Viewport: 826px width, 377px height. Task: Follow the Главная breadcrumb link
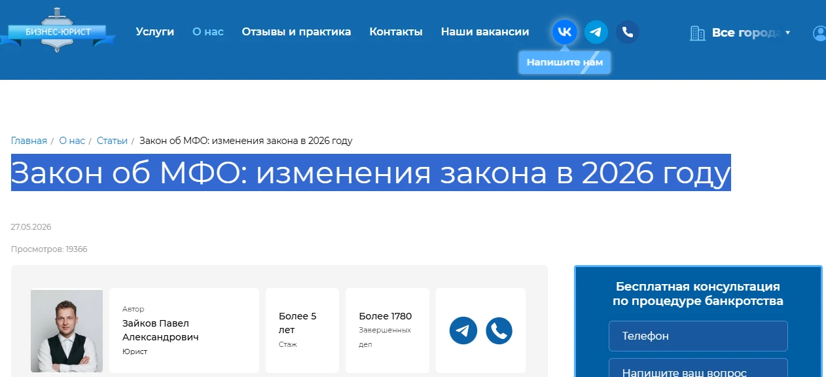pyautogui.click(x=29, y=141)
